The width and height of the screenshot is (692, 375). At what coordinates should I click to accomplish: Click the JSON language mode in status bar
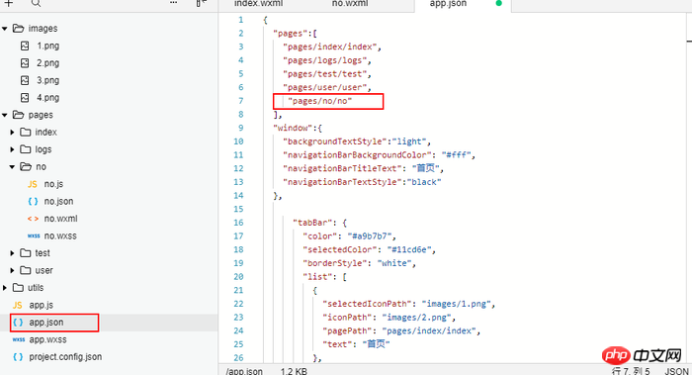pyautogui.click(x=677, y=371)
